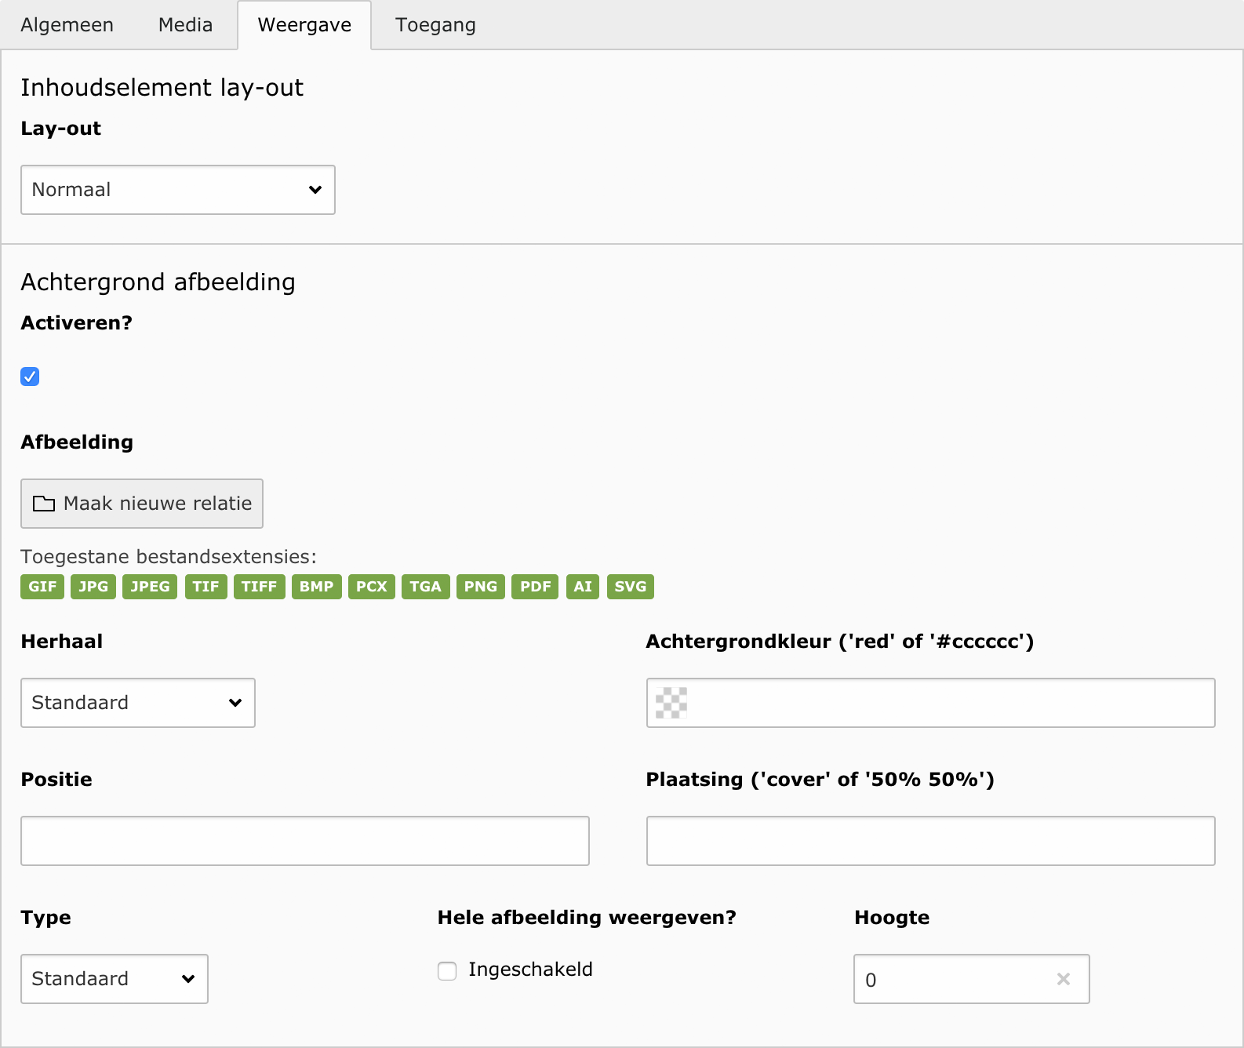Click the GIF file extension badge
This screenshot has width=1244, height=1048.
point(42,587)
